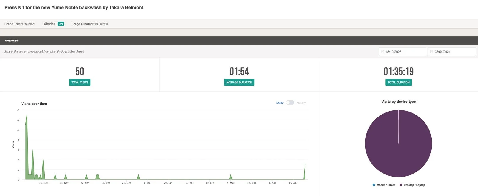The height and width of the screenshot is (196, 478).
Task: Click the 15. Apr axis label
Action: coord(293,183)
